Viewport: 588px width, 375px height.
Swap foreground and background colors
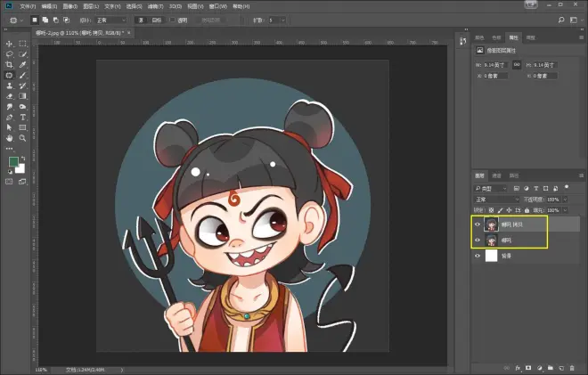click(23, 159)
